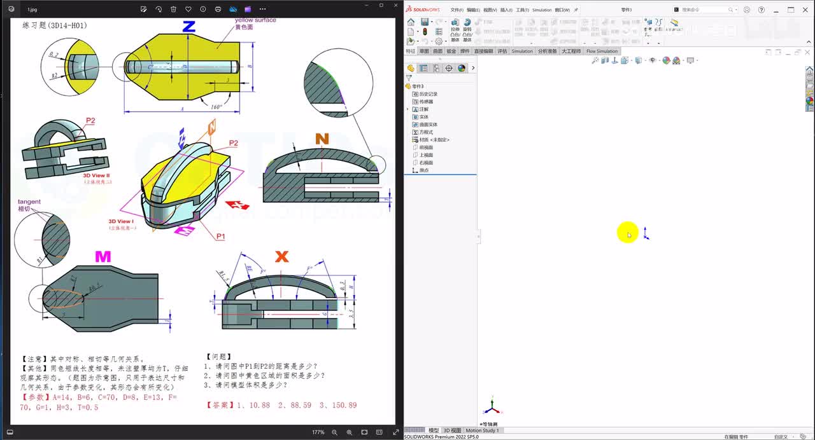Switch to the 评估 ribbon tab
This screenshot has width=815, height=440.
click(x=502, y=51)
